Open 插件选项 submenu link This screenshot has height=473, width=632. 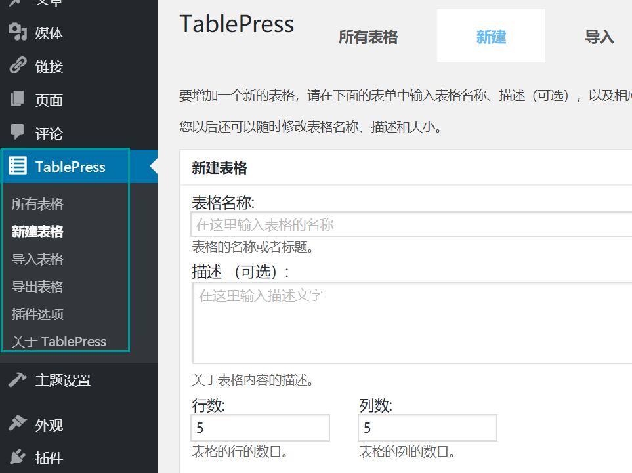[x=37, y=314]
